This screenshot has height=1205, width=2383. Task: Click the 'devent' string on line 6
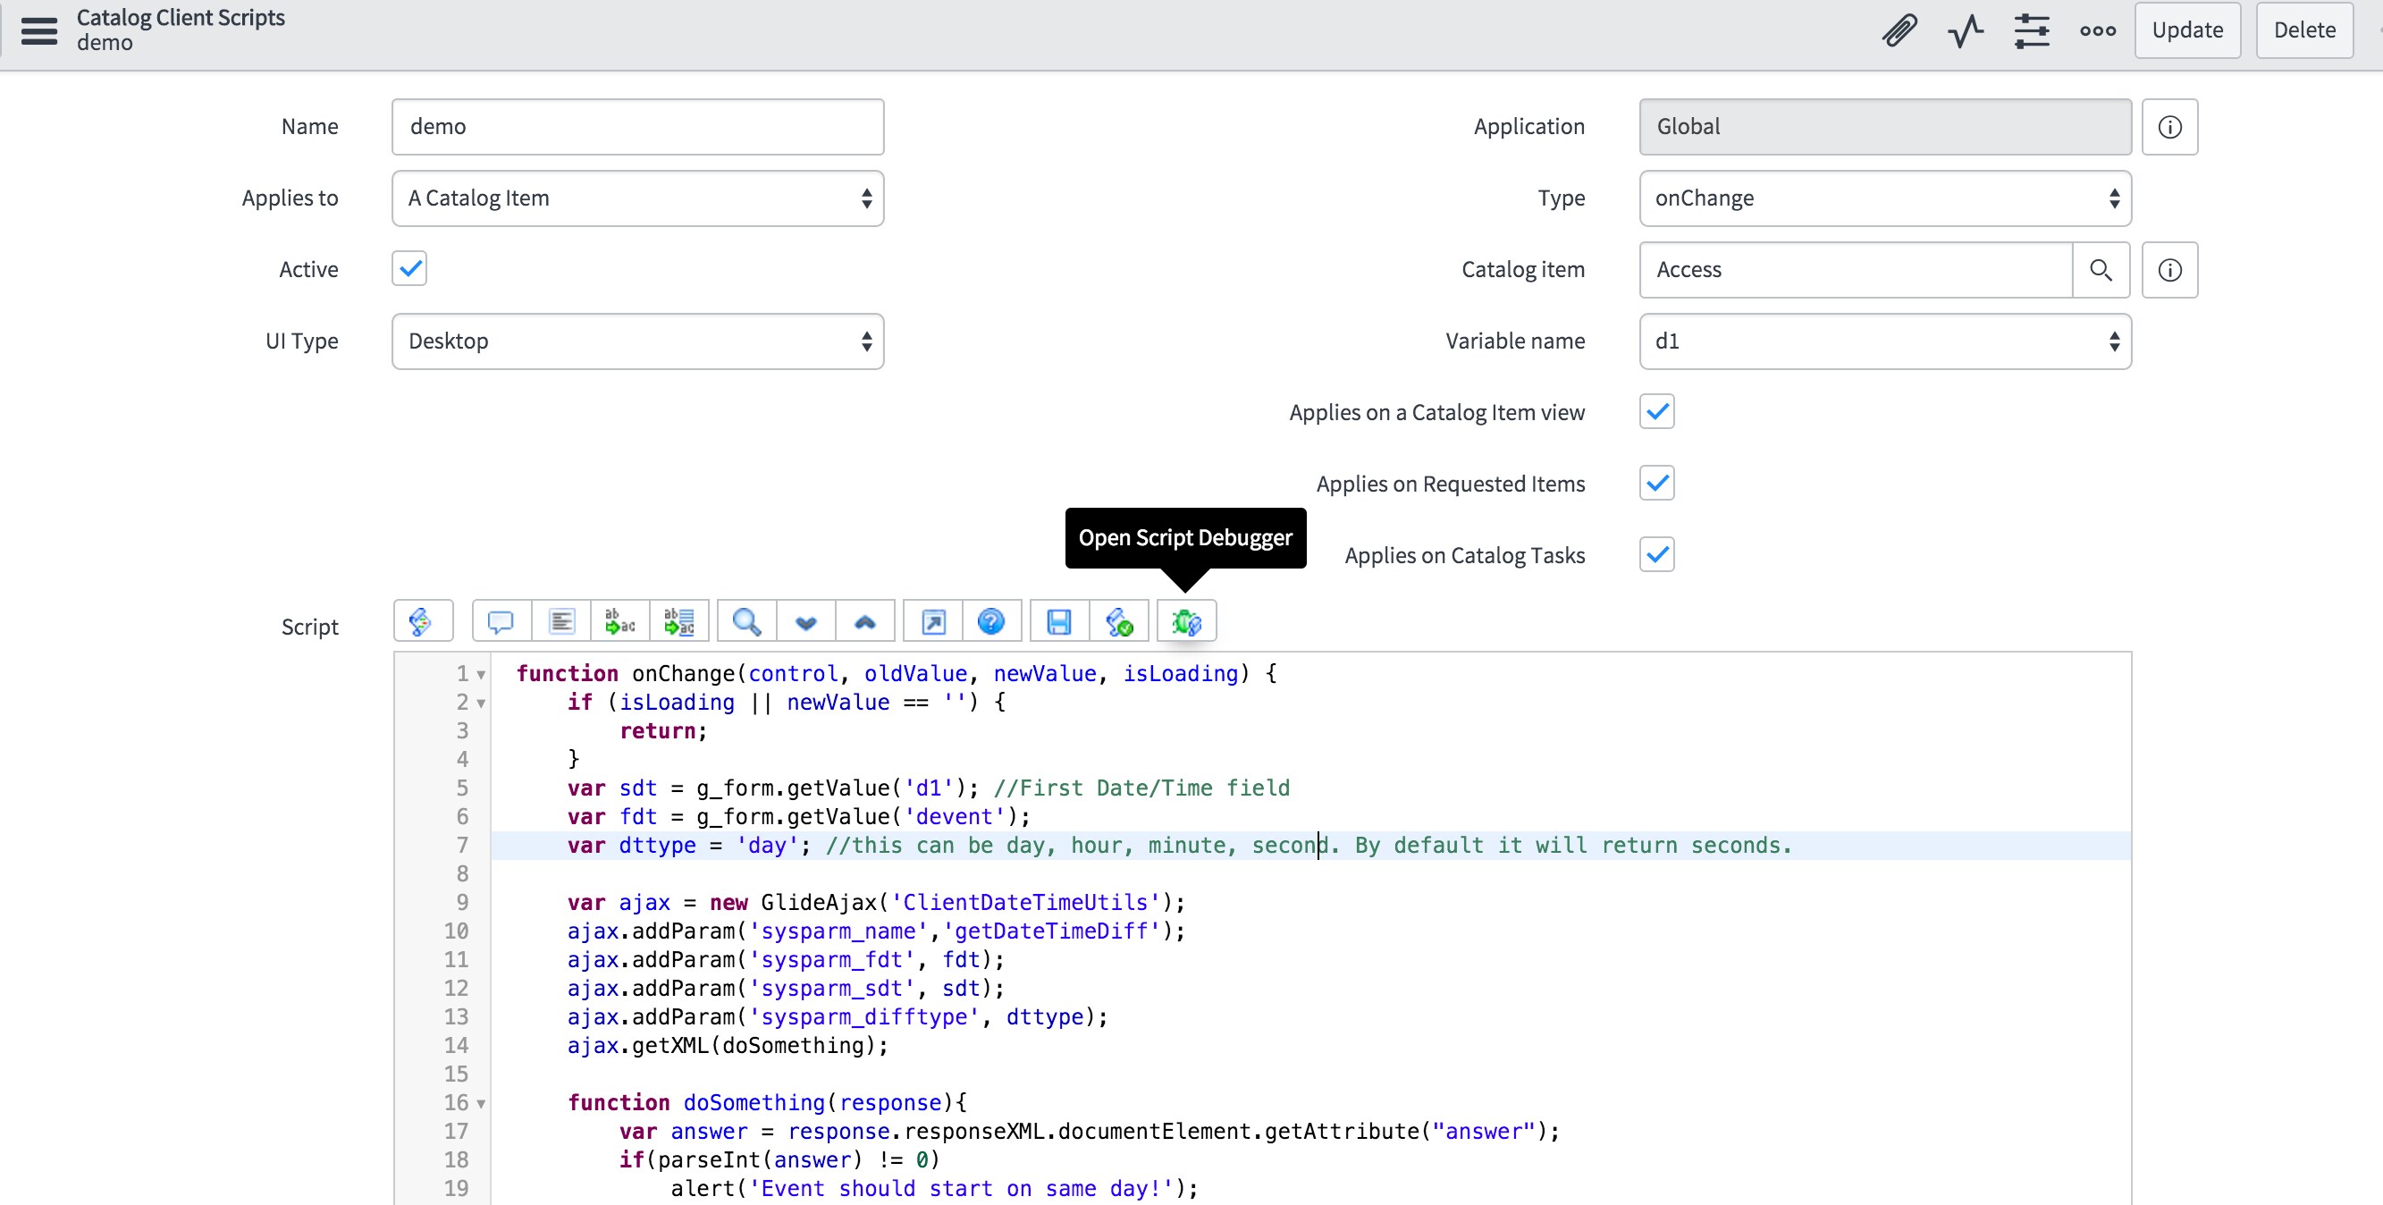click(x=954, y=817)
